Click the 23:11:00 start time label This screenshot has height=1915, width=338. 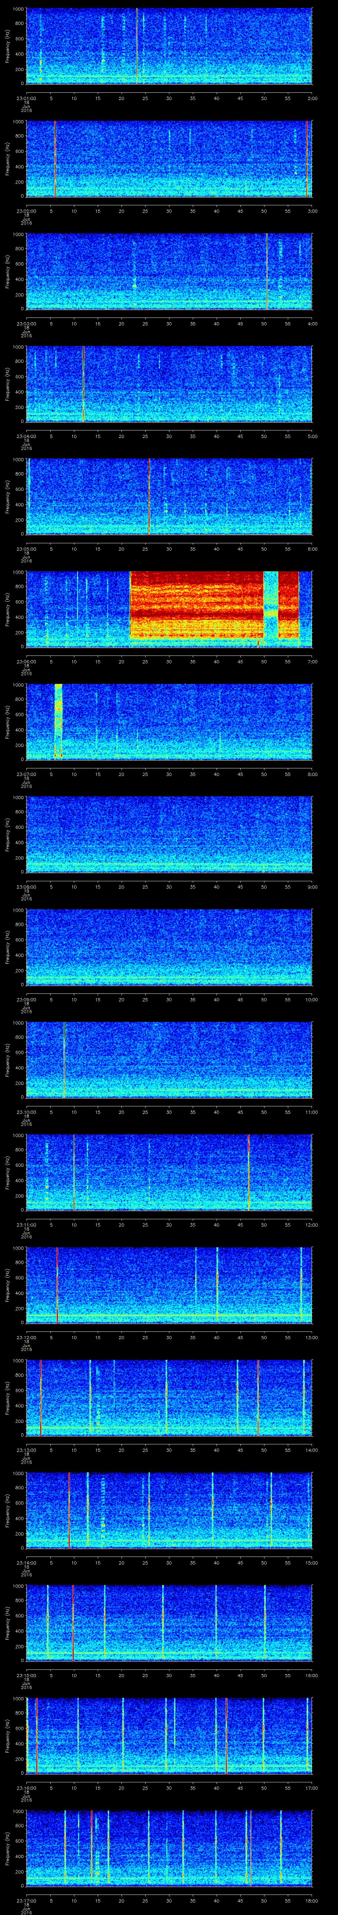(26, 1225)
